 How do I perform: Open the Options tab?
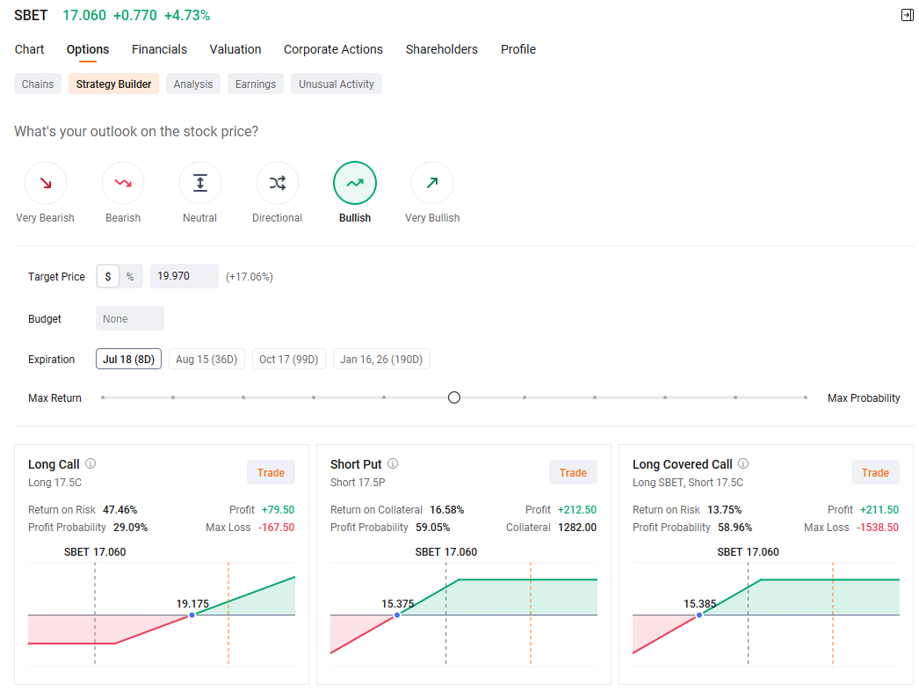[87, 49]
